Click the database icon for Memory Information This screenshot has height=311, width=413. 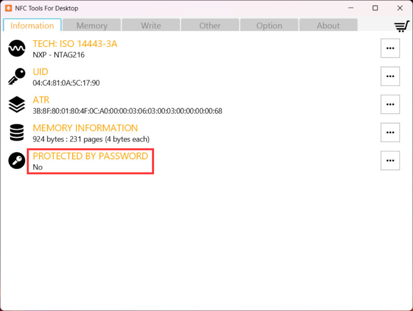click(17, 133)
